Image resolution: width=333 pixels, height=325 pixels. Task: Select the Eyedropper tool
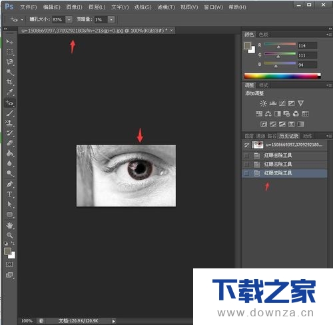[x=9, y=92]
